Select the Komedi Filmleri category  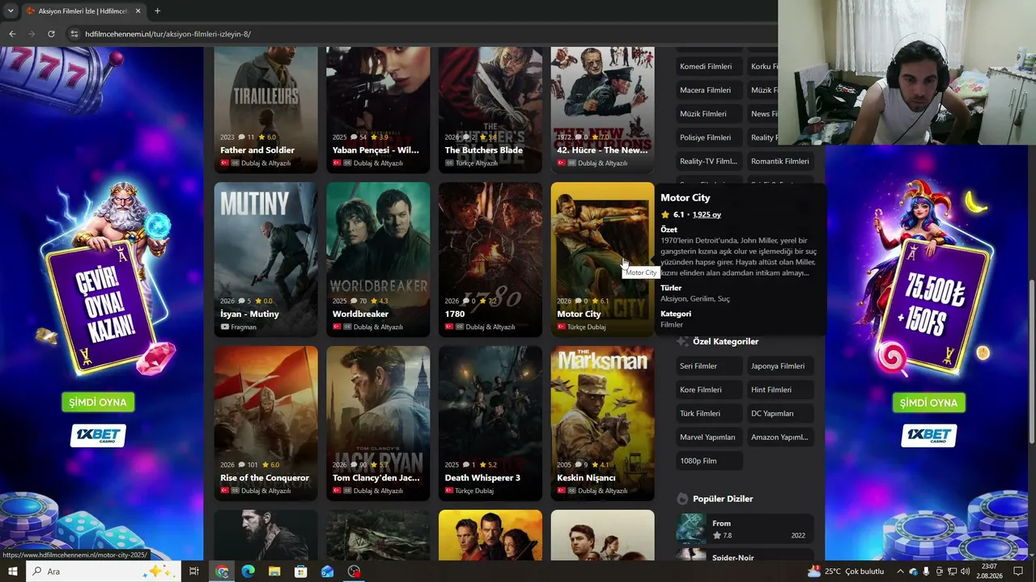coord(709,66)
